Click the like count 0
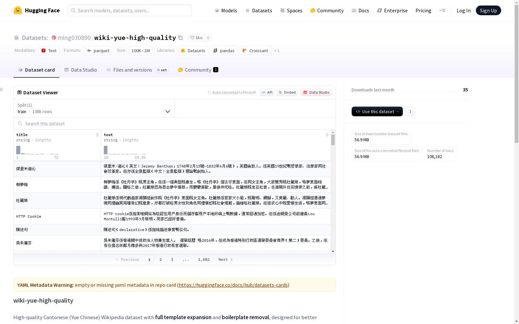 (208, 38)
